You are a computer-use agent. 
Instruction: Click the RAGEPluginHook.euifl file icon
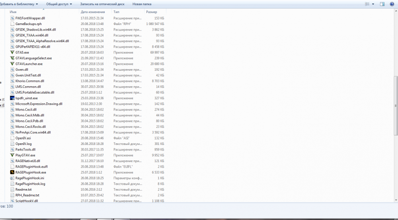click(12, 166)
